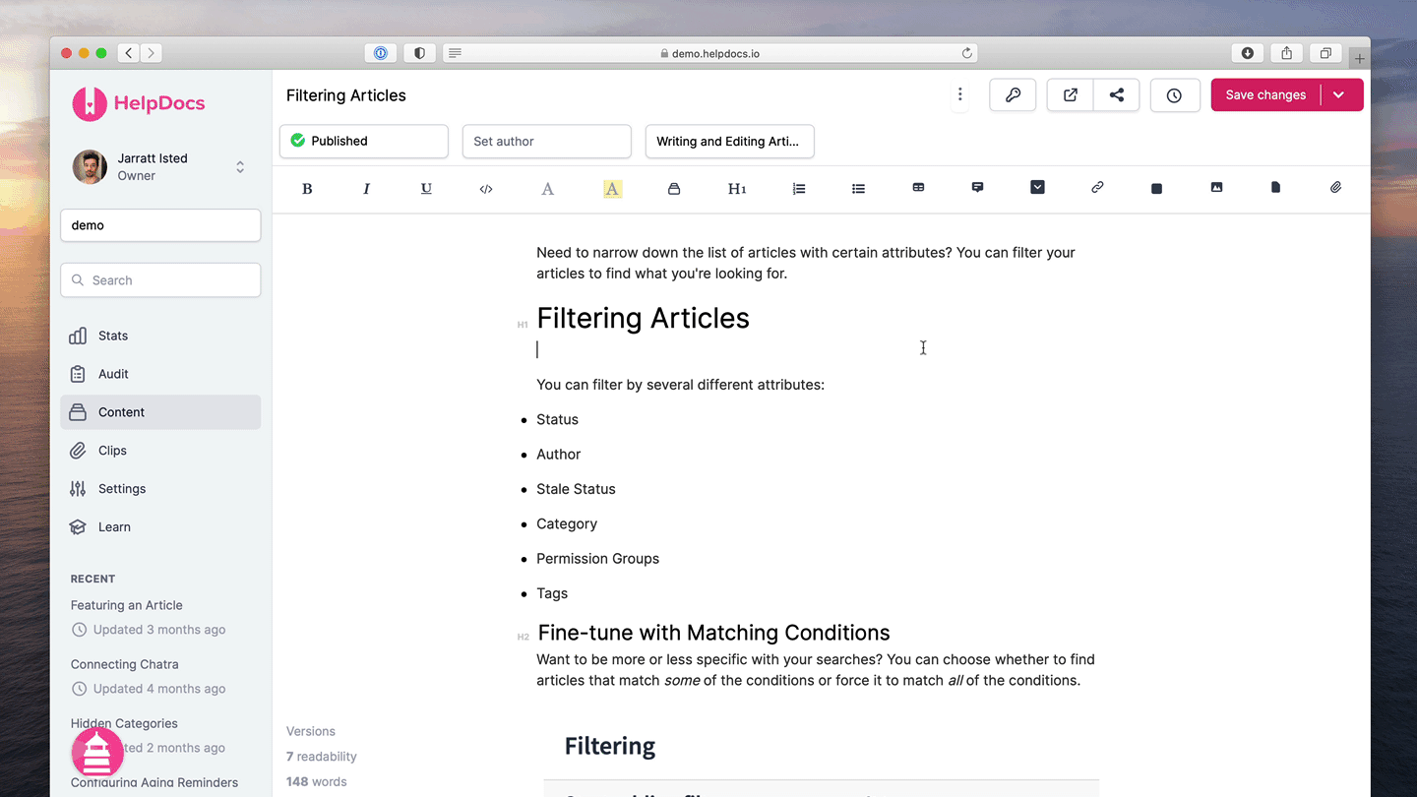Image resolution: width=1417 pixels, height=797 pixels.
Task: Open article in new tab
Action: (1071, 95)
